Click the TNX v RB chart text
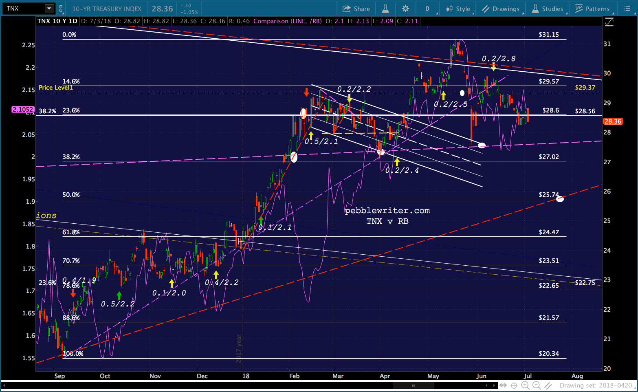 387,221
